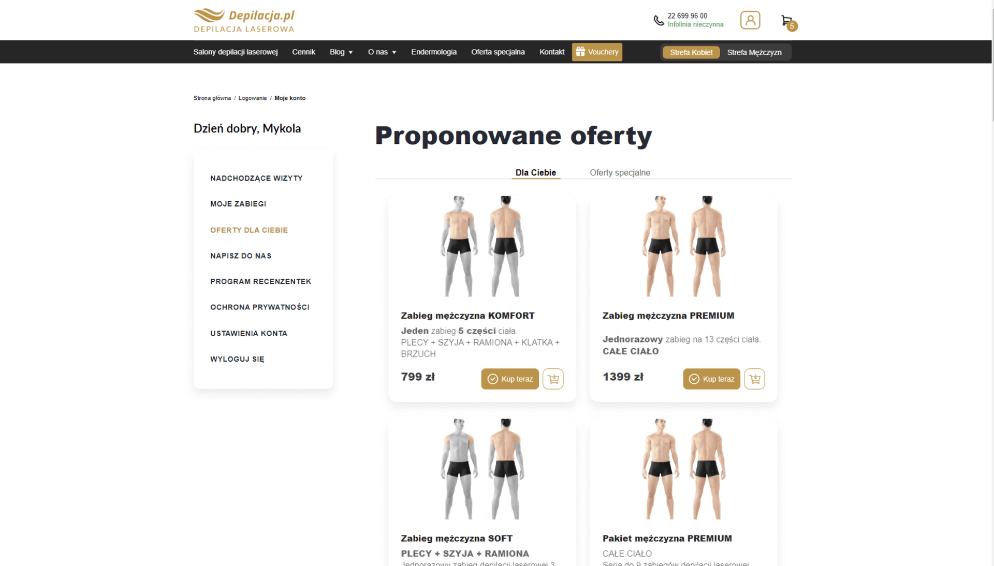Switch to Strefa Kobiet
This screenshot has height=566, width=994.
[691, 52]
